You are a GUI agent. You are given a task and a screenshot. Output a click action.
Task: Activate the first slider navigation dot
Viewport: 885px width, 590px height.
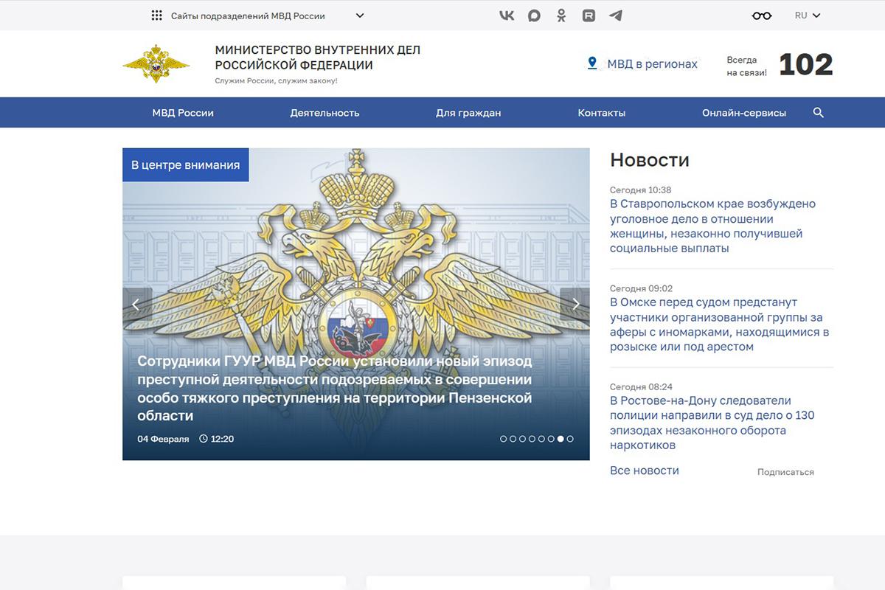[504, 438]
